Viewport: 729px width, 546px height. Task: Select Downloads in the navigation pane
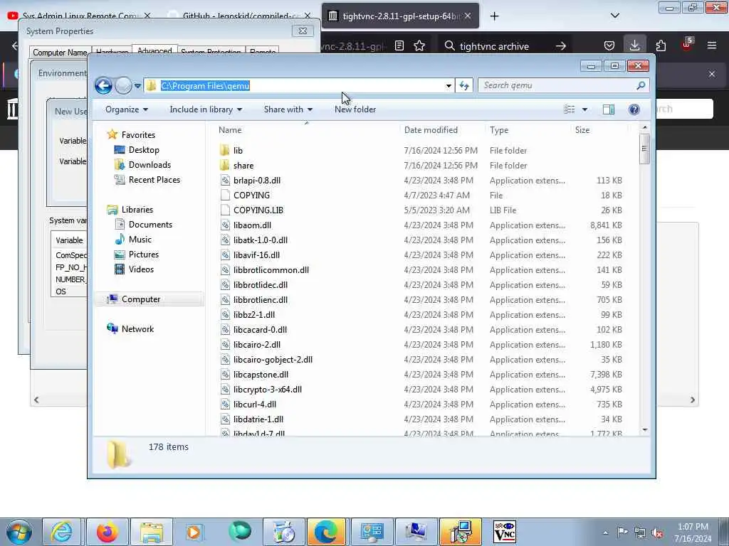pyautogui.click(x=150, y=165)
